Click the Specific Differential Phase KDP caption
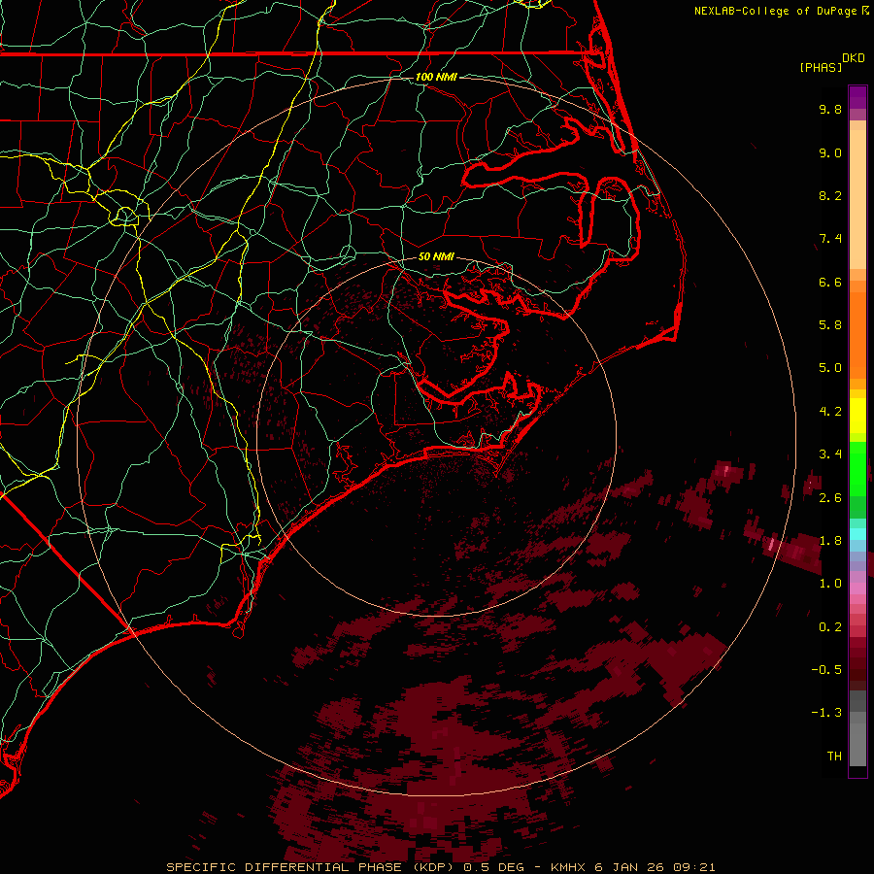Image resolution: width=874 pixels, height=874 pixels. [440, 867]
